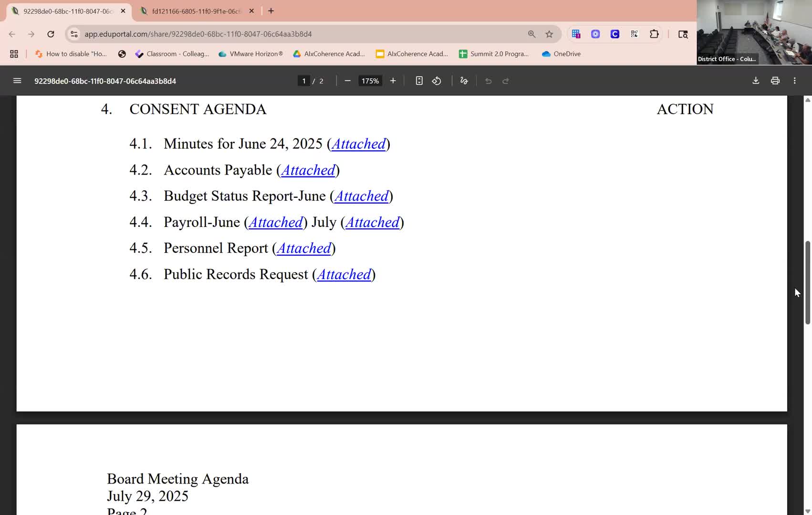Click the undo icon in PDF toolbar

pyautogui.click(x=488, y=81)
